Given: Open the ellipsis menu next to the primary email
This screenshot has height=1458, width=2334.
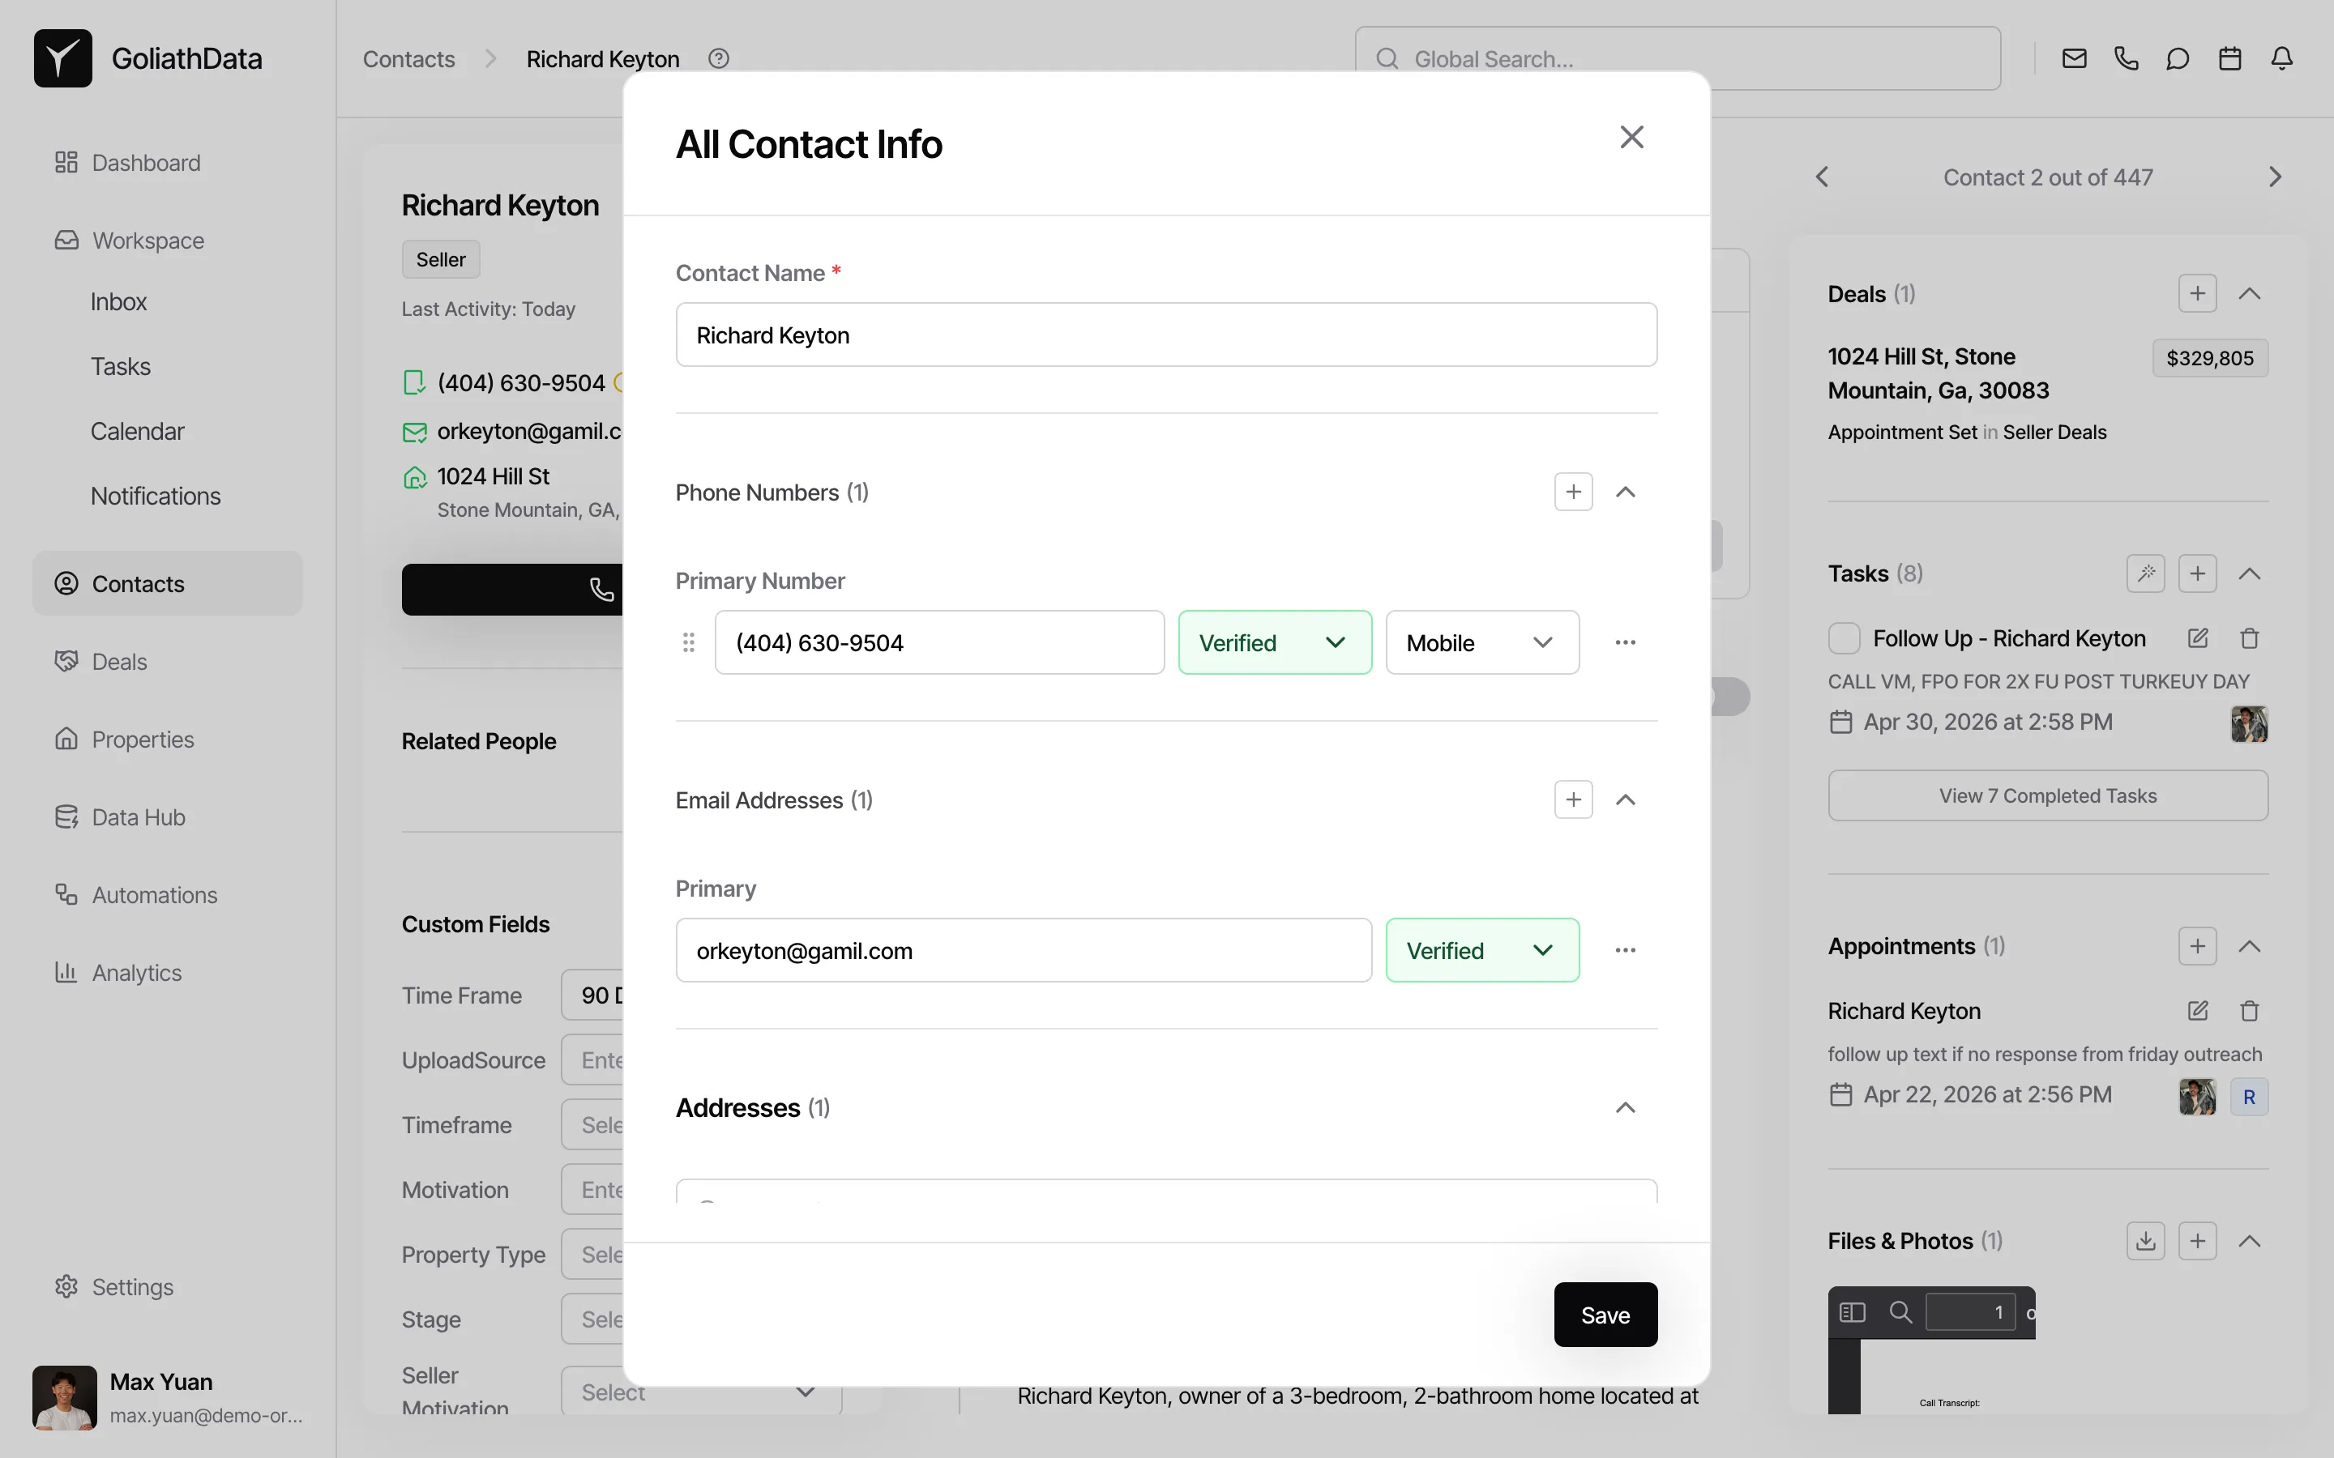Looking at the screenshot, I should coord(1625,950).
